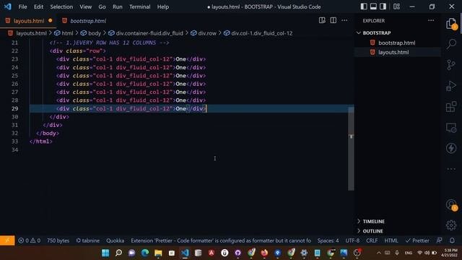Click the feedback icon in the status bar
This screenshot has width=462, height=260.
tap(440, 240)
